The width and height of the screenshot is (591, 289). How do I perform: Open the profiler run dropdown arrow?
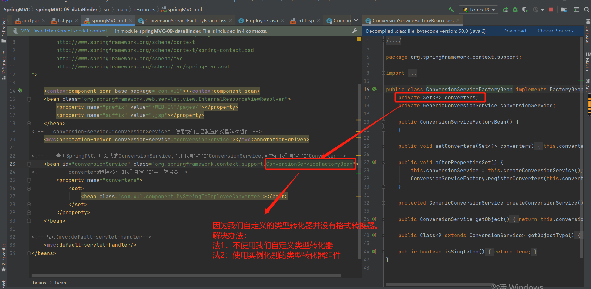[x=543, y=10]
